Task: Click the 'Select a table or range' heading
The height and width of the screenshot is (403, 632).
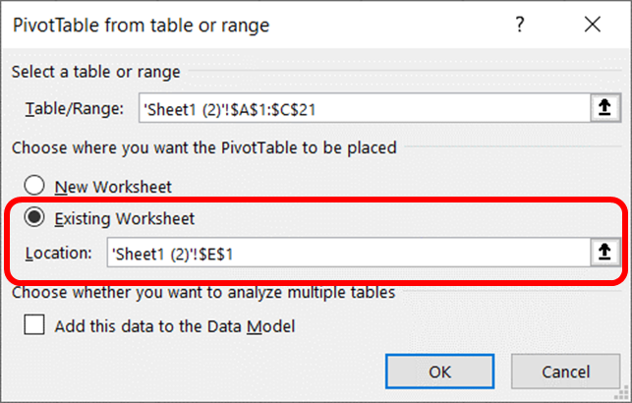Action: (96, 71)
